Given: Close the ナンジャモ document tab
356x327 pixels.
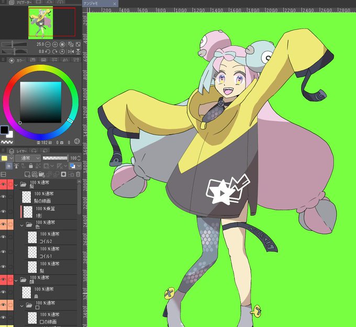Looking at the screenshot, I should click(115, 4).
